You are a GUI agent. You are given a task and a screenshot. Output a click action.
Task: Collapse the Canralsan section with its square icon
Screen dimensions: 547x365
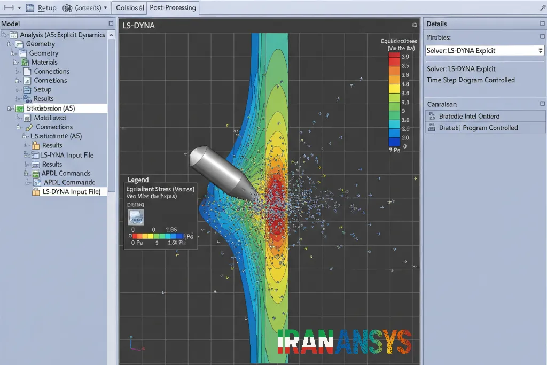coord(542,104)
